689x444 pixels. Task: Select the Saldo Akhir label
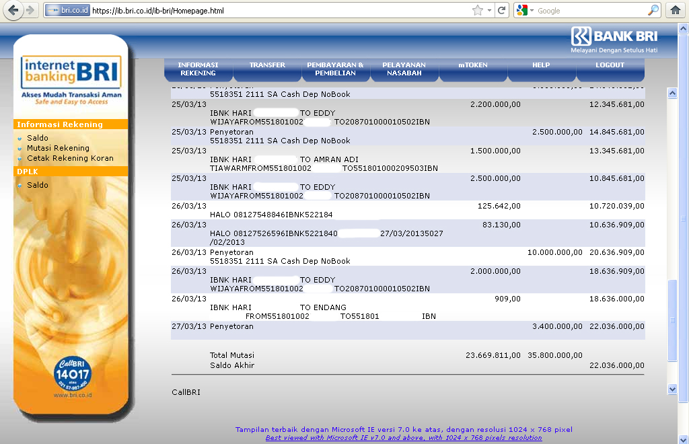[x=232, y=365]
